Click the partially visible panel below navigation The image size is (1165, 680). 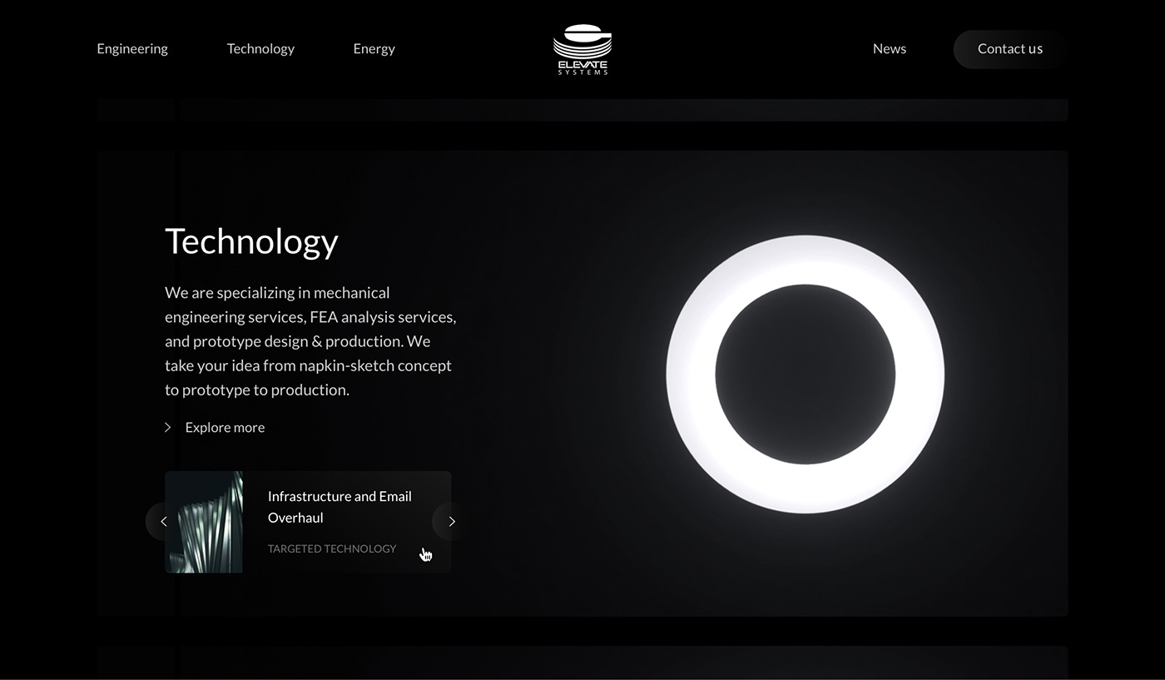coord(582,110)
